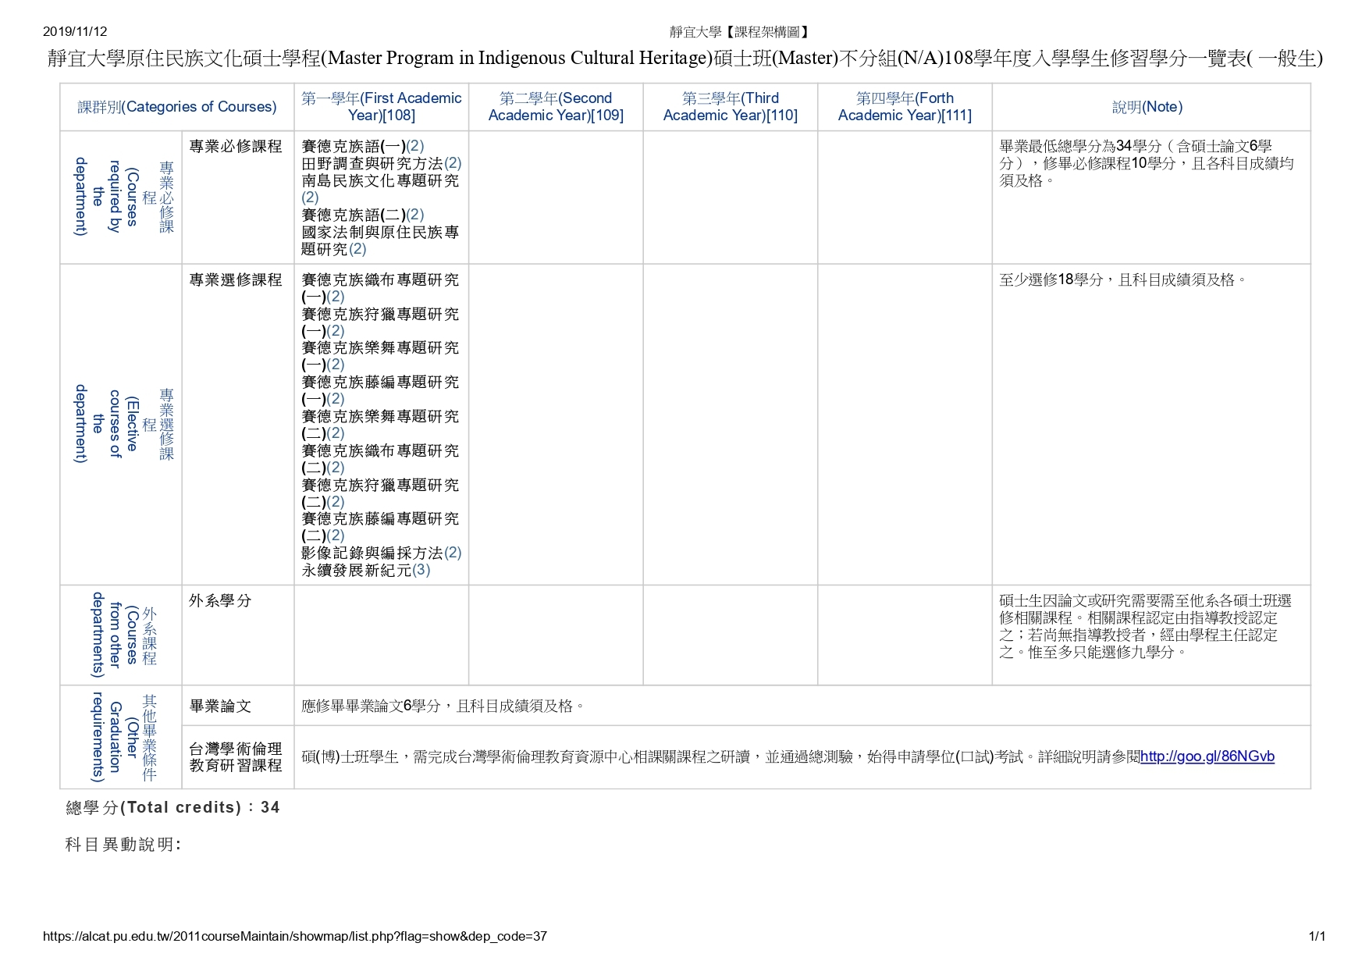
Task: Click the vertical label Courses from other departments
Action: [123, 635]
